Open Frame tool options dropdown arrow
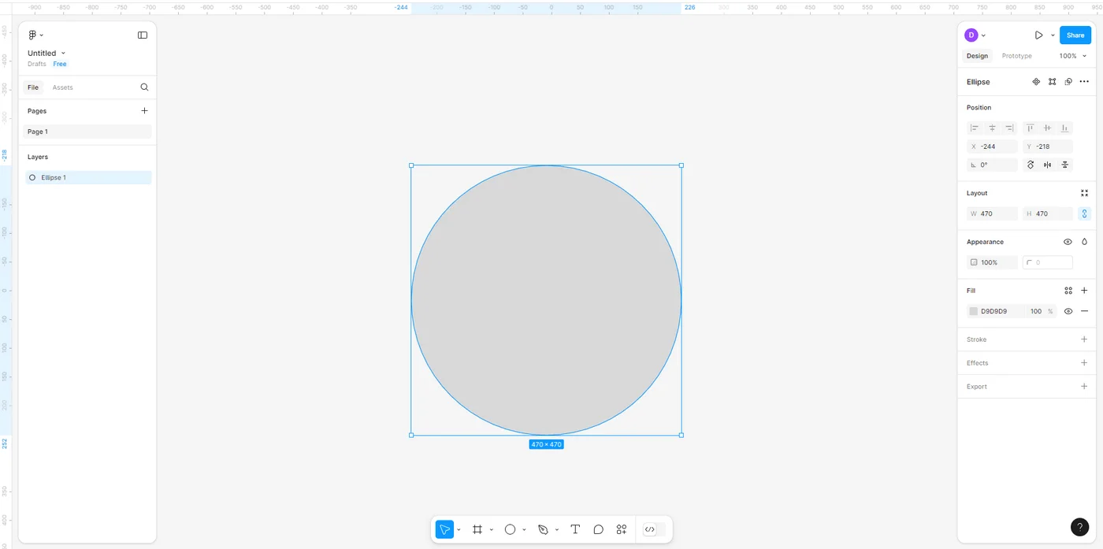 (491, 530)
